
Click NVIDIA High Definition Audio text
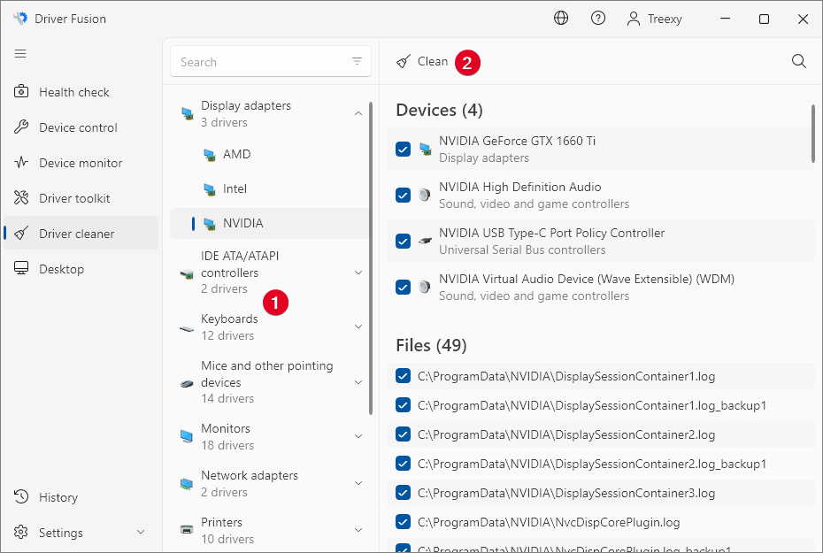520,187
